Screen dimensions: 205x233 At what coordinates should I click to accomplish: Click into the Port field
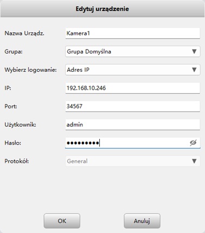coord(133,106)
